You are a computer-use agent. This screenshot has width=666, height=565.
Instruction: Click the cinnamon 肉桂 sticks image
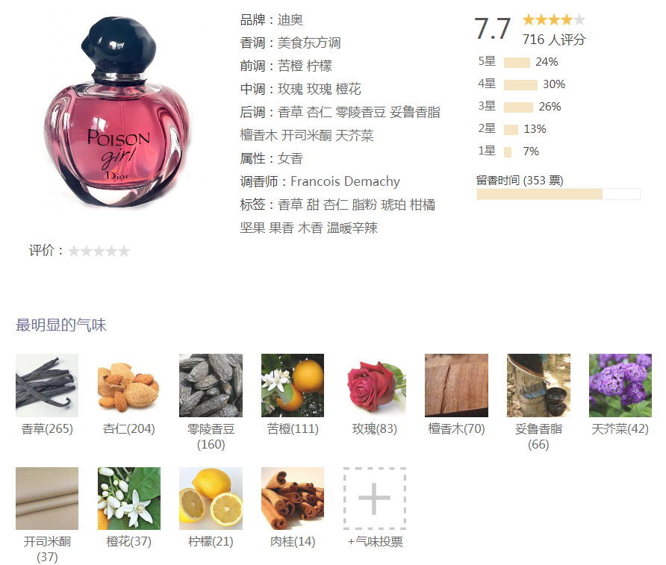[293, 499]
